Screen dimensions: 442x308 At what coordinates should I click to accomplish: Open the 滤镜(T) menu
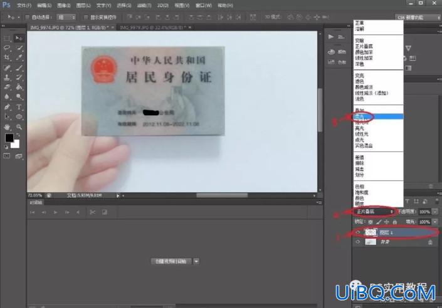point(144,6)
